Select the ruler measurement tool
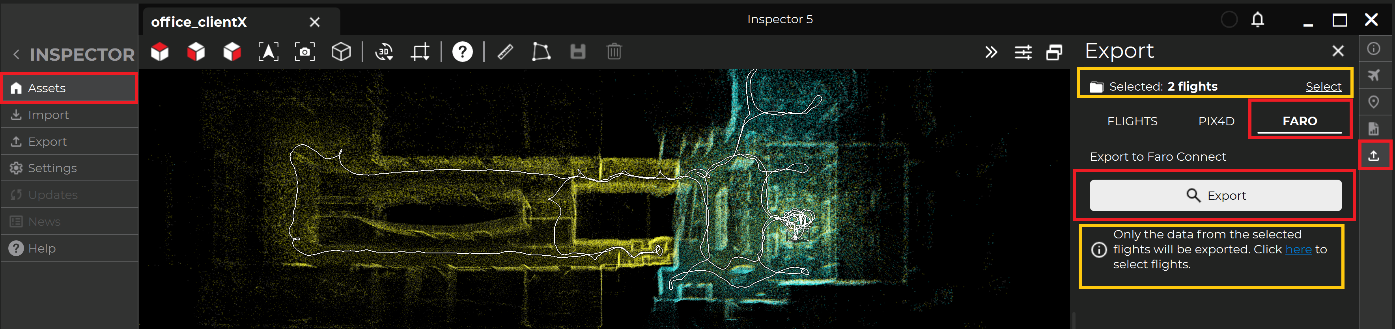The height and width of the screenshot is (329, 1395). pyautogui.click(x=505, y=52)
